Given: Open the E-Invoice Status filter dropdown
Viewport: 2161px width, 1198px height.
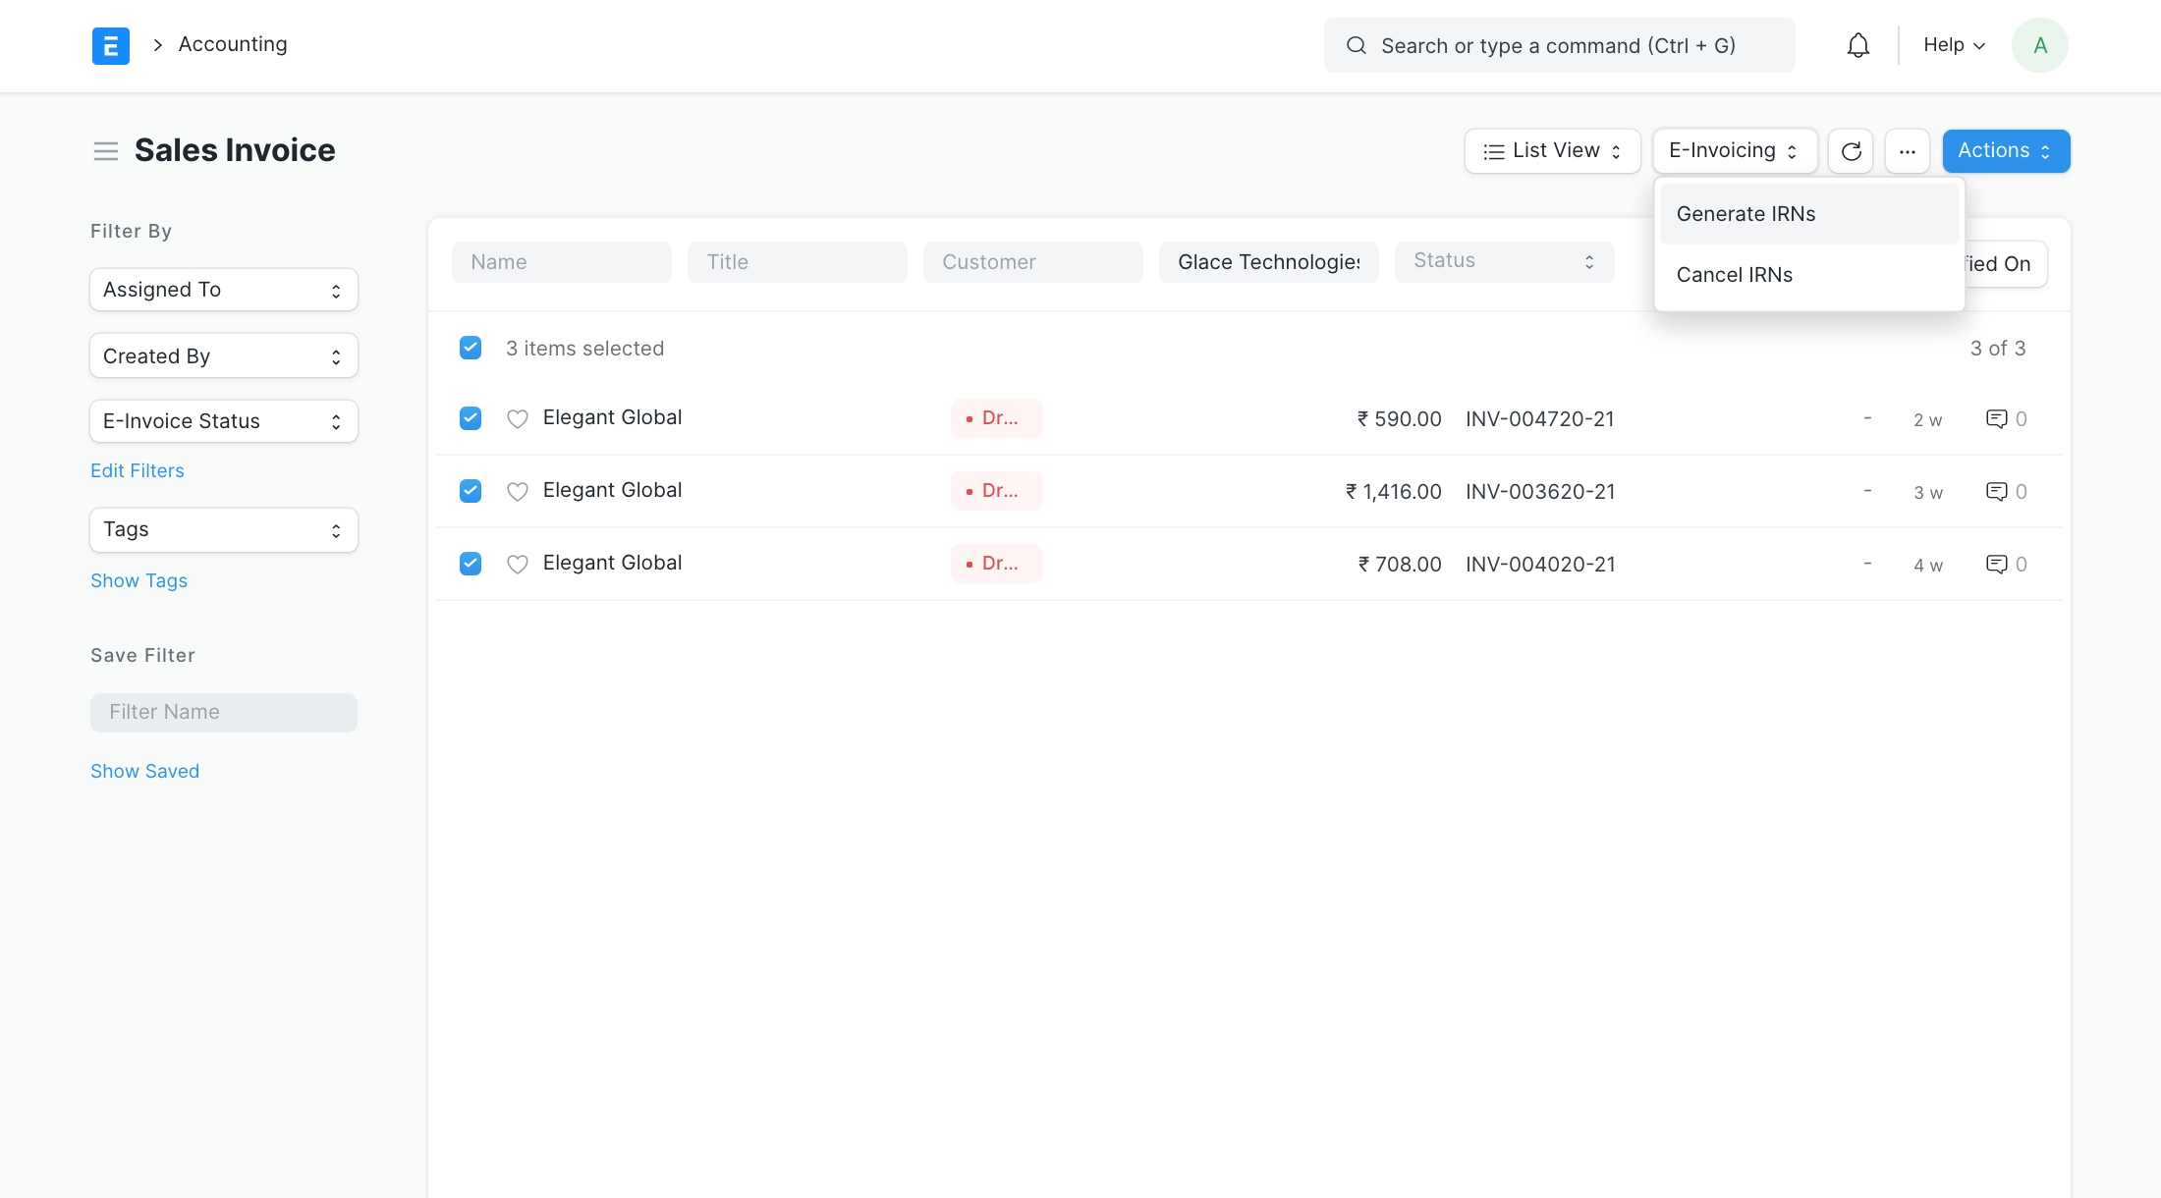Looking at the screenshot, I should 223,421.
